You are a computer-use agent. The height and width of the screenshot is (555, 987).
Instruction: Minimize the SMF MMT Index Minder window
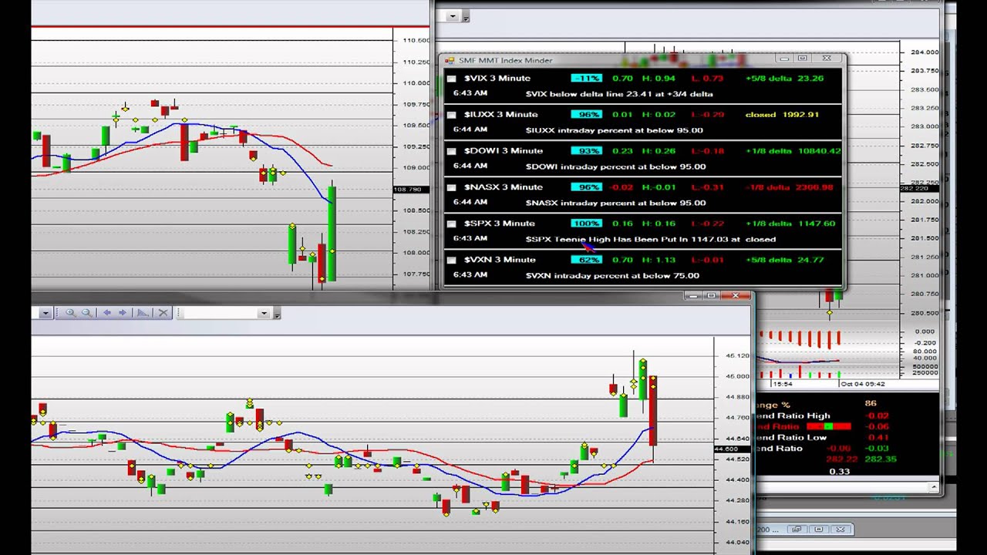pyautogui.click(x=784, y=59)
